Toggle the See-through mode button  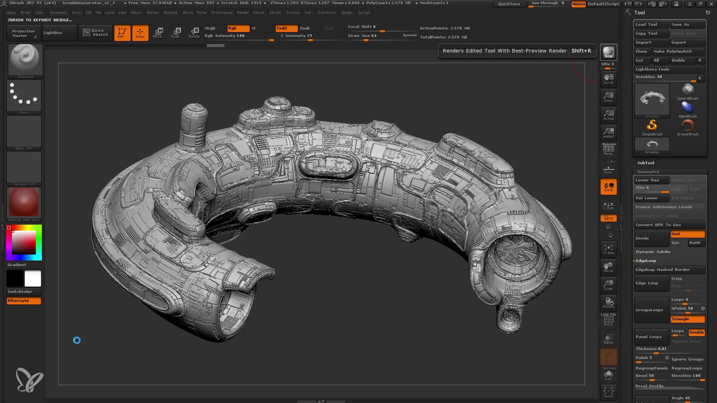point(547,3)
